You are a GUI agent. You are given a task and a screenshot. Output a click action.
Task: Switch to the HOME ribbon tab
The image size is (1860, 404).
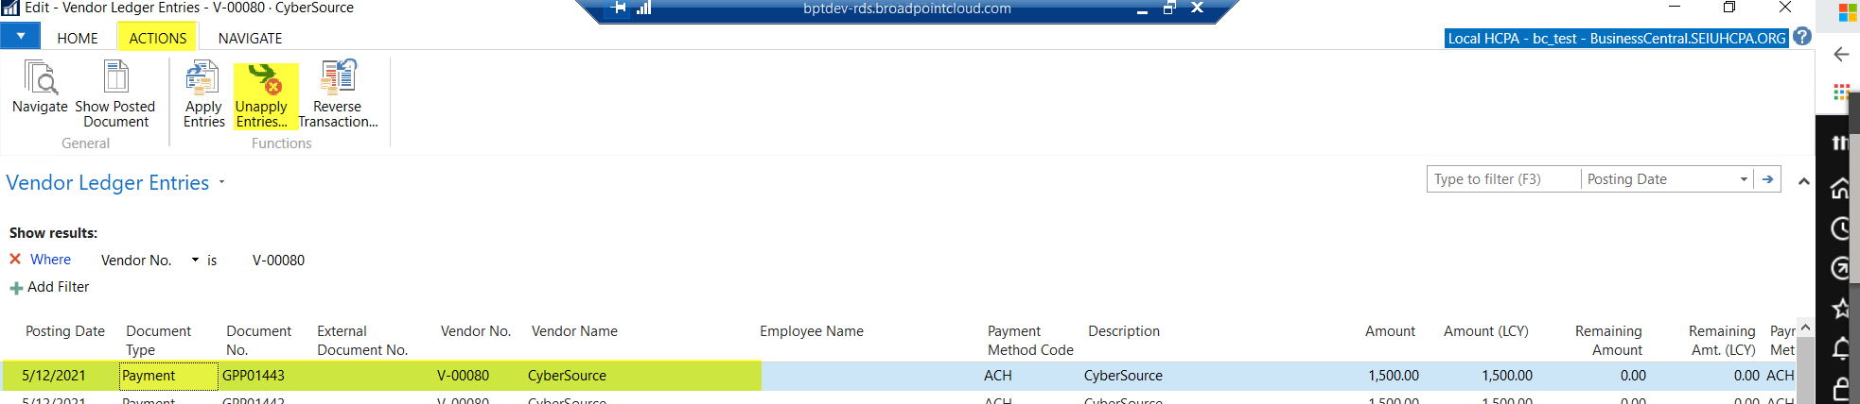coord(77,38)
